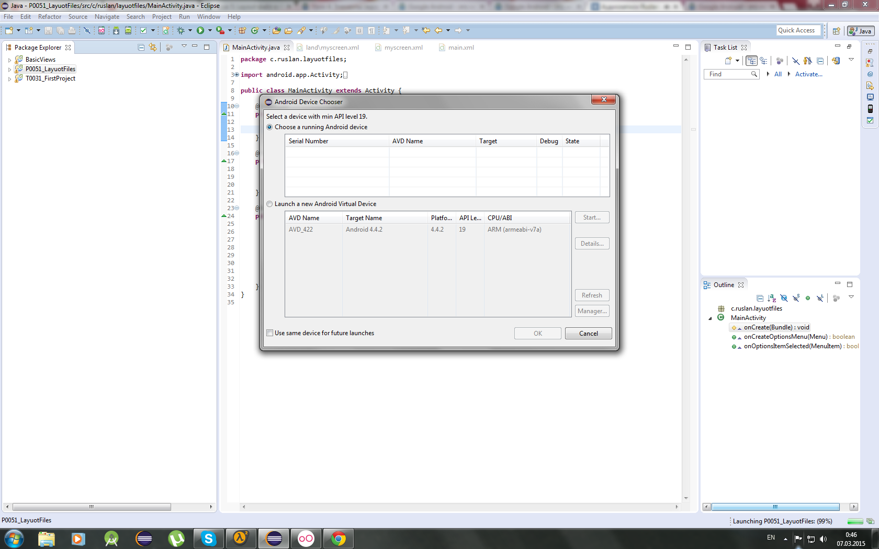Click the Android SDK Manager toolbar icon
The width and height of the screenshot is (879, 549).
[116, 31]
